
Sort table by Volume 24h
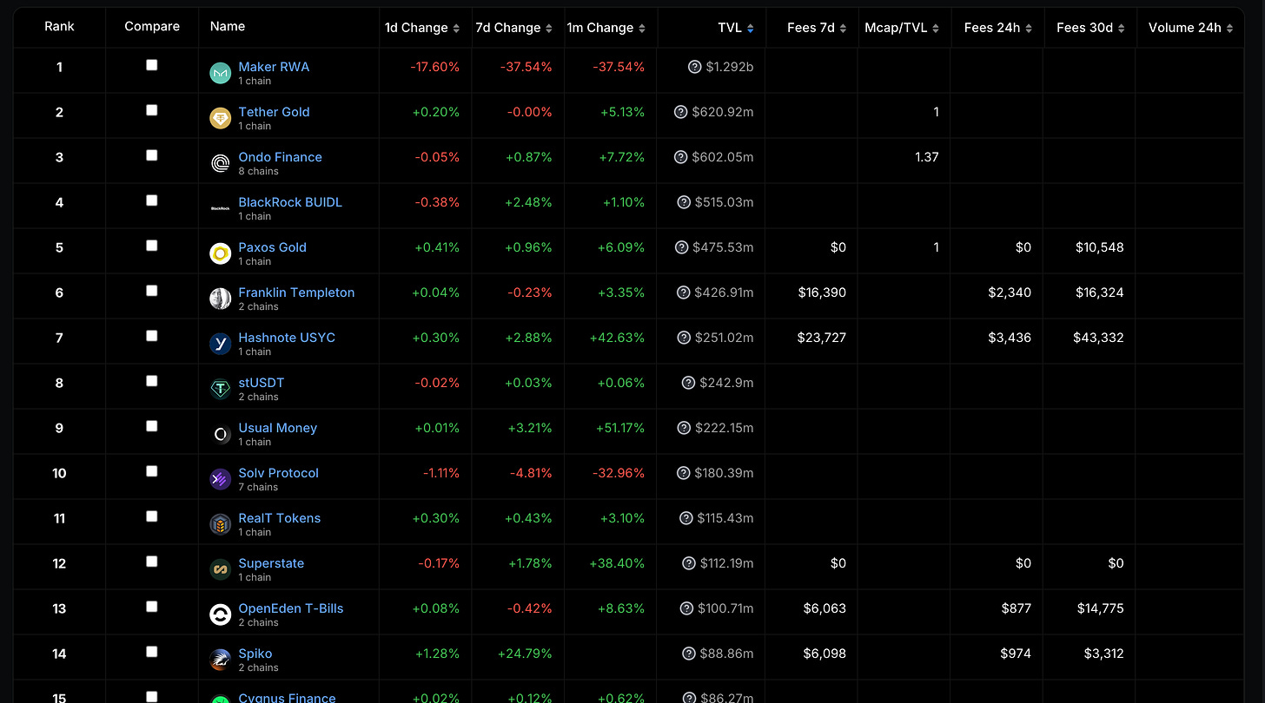click(x=1191, y=28)
